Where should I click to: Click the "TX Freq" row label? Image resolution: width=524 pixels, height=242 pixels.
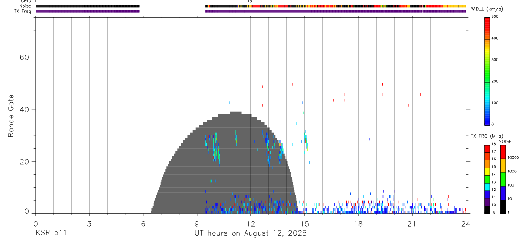coord(23,11)
